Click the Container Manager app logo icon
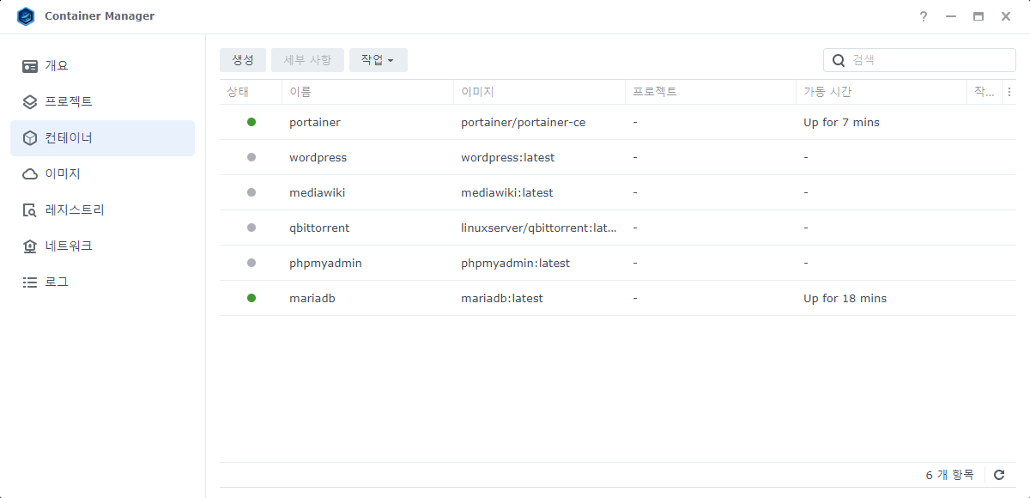The width and height of the screenshot is (1030, 498). pos(26,16)
